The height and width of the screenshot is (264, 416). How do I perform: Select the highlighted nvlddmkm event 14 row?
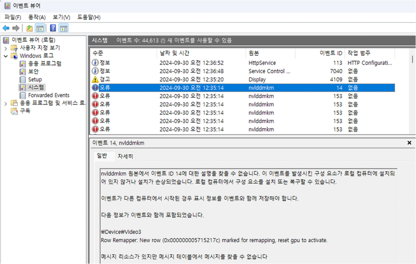tap(243, 88)
